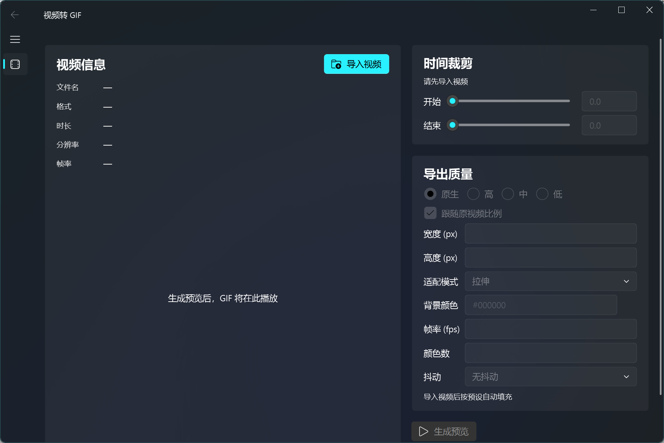
Task: Open the hamburger navigation menu
Action: pos(15,39)
